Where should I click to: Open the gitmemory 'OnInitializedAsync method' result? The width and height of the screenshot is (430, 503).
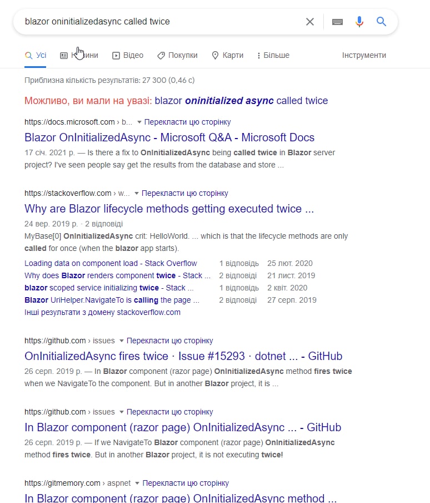pyautogui.click(x=181, y=498)
